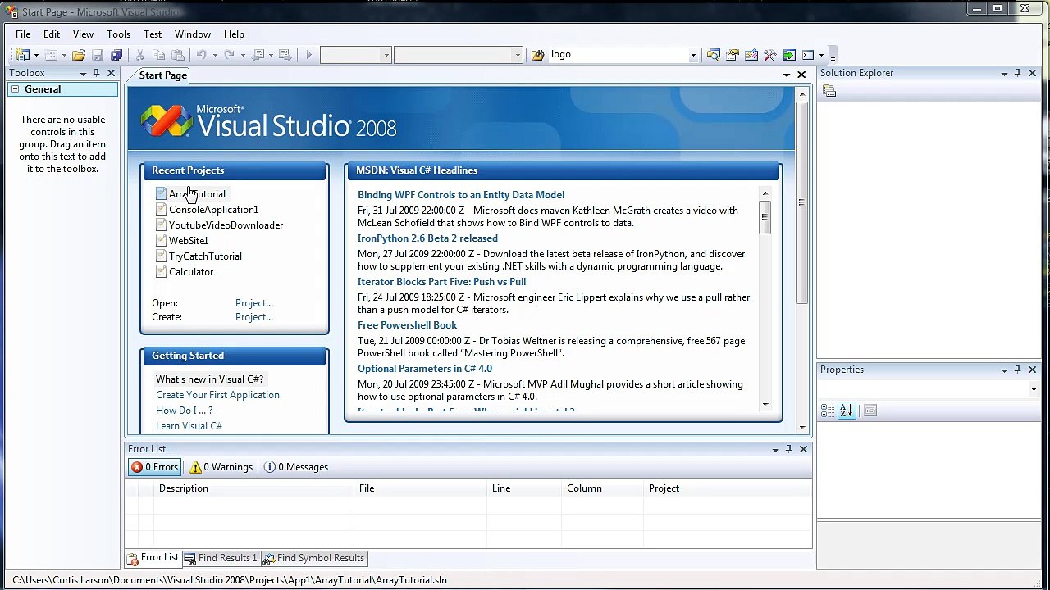Open 'Binding WPF Controls to an Entity Data Model' headline
The image size is (1050, 590).
[x=460, y=195]
